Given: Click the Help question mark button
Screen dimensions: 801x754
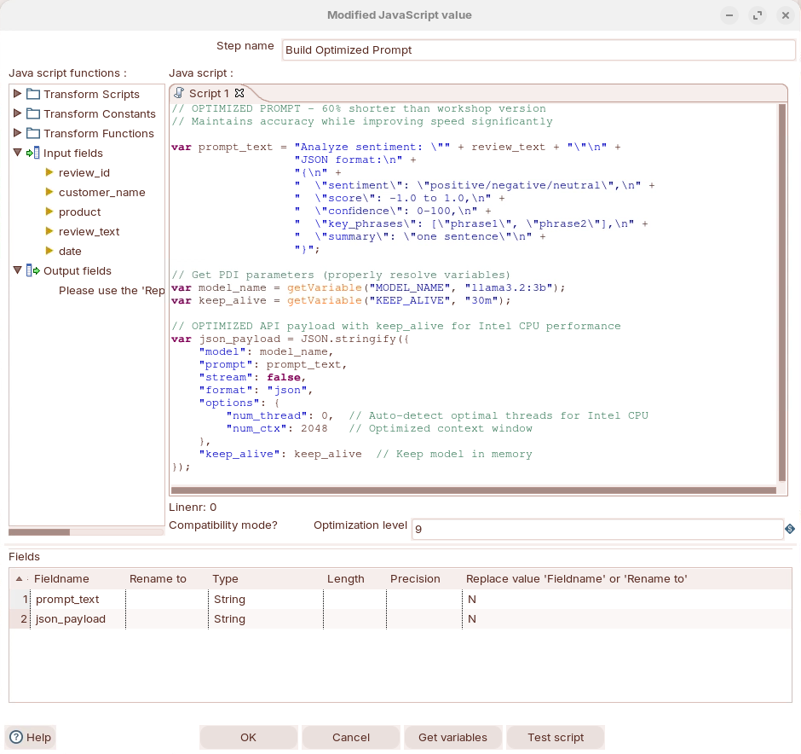Looking at the screenshot, I should (x=31, y=737).
